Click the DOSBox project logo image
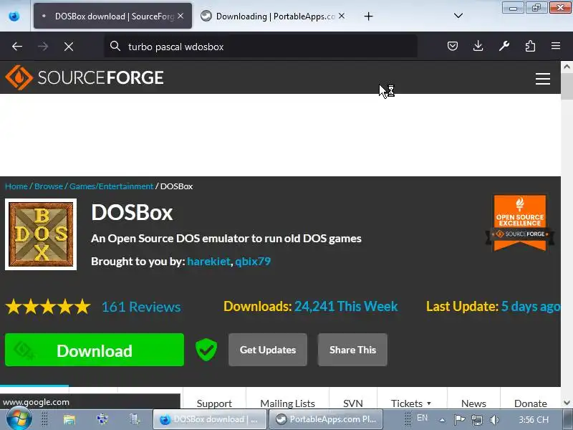 (x=41, y=234)
